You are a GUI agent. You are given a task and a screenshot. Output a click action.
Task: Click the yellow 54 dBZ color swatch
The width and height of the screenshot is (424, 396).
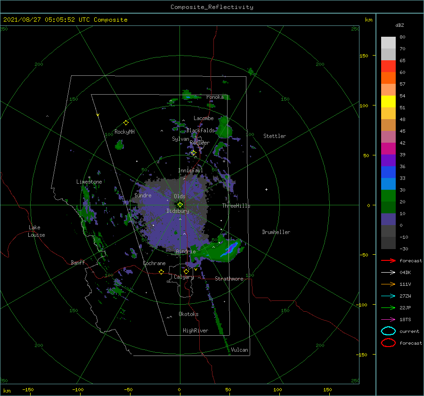coord(388,102)
